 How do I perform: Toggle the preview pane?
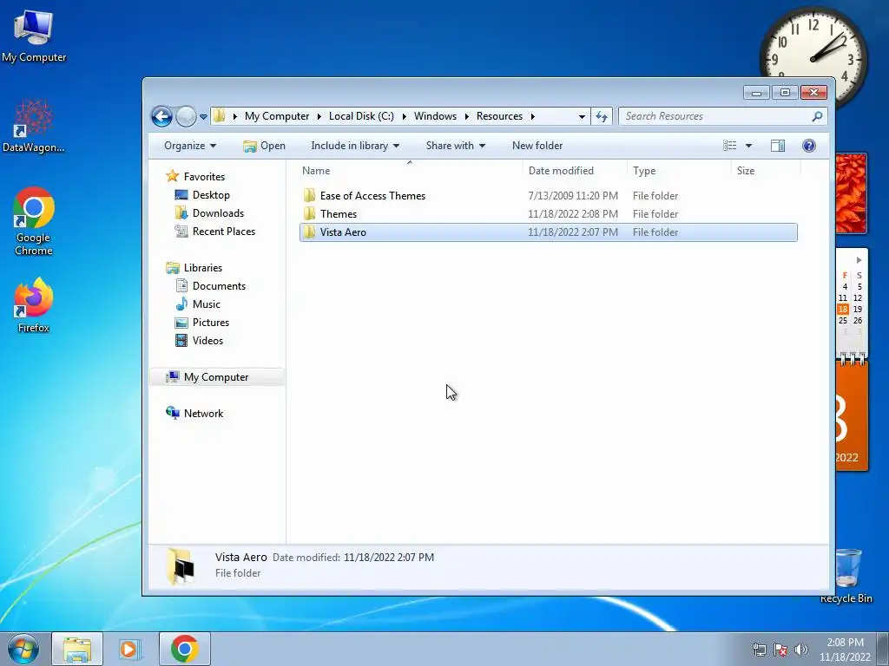(777, 146)
